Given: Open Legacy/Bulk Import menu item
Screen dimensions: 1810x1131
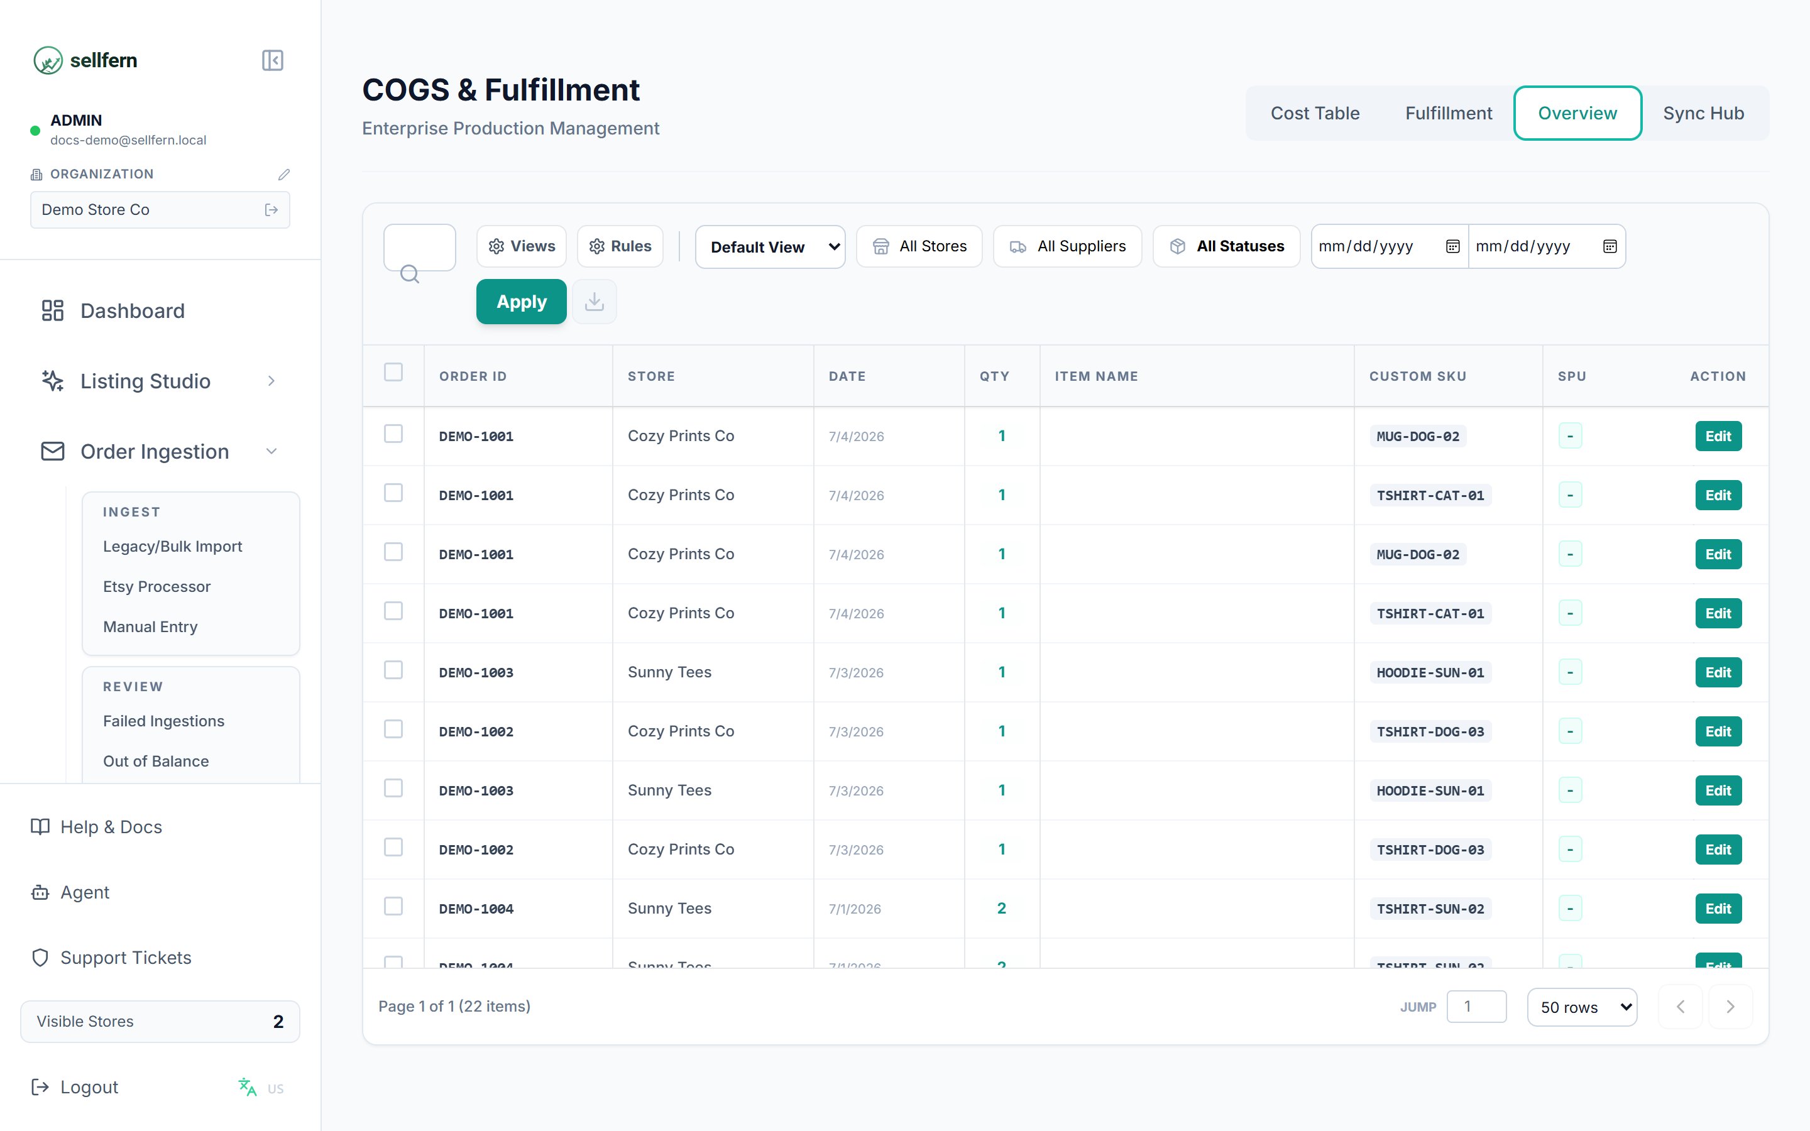Looking at the screenshot, I should pyautogui.click(x=173, y=546).
